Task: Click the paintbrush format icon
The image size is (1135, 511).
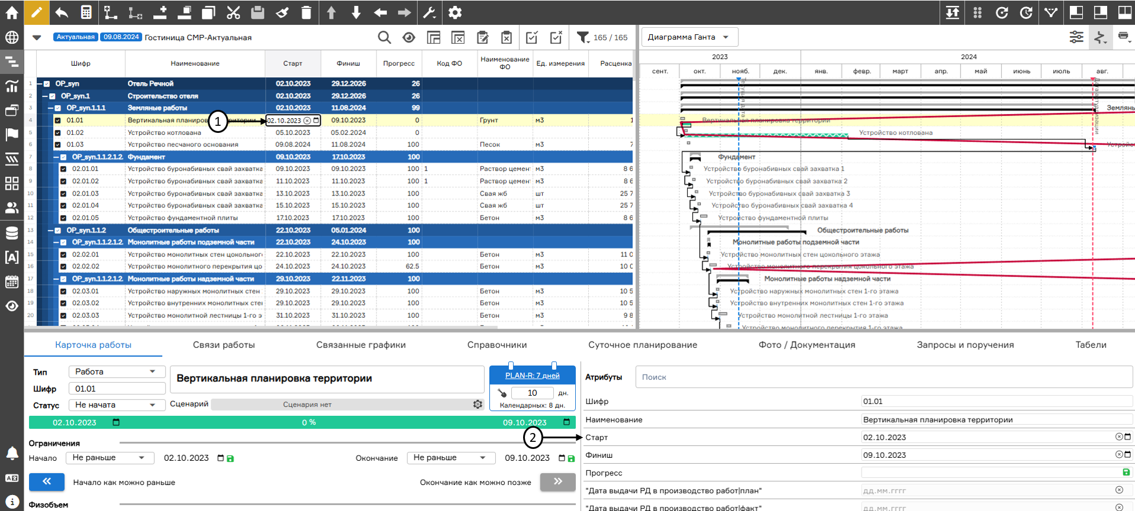Action: 282,12
